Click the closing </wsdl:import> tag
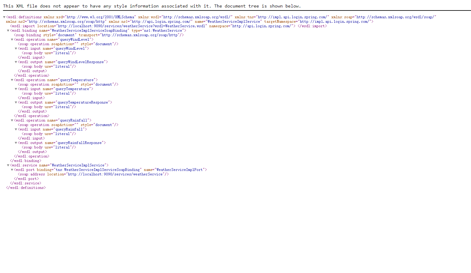 [x=312, y=26]
